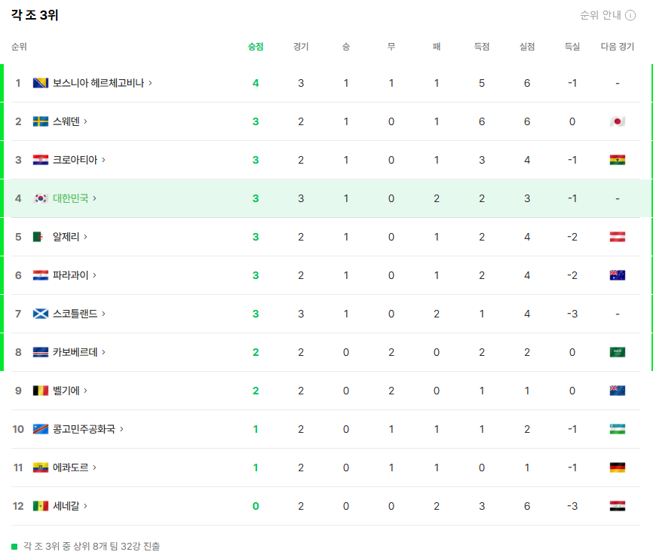The image size is (653, 558).
Task: Click the Austria flag next-match icon
Action: [x=618, y=237]
